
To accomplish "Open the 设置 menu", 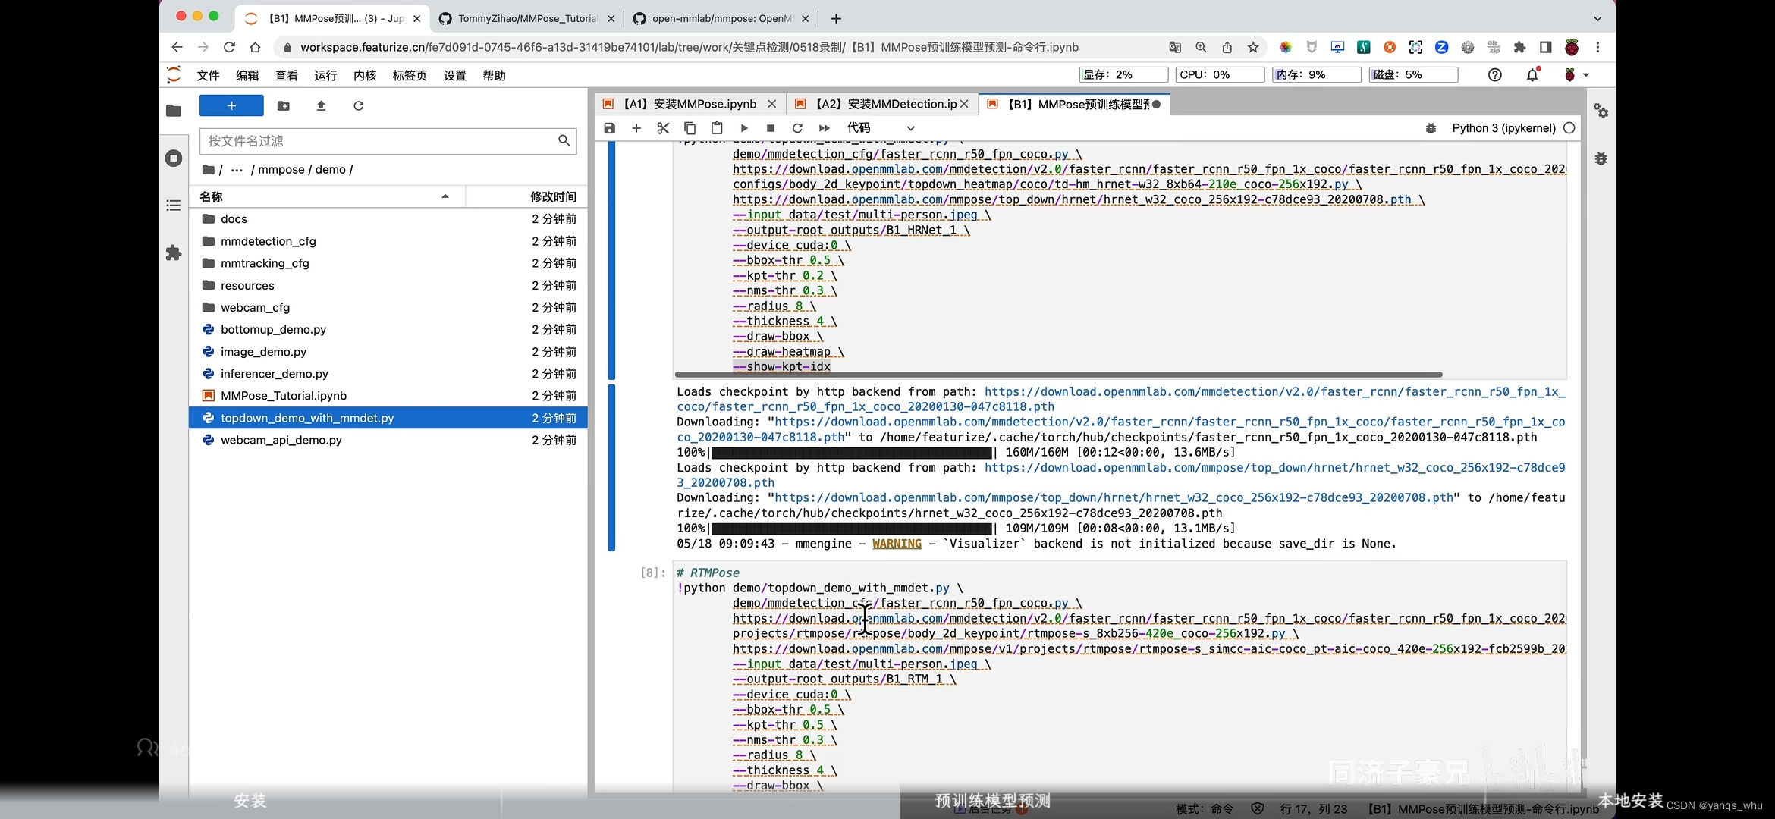I will [454, 75].
